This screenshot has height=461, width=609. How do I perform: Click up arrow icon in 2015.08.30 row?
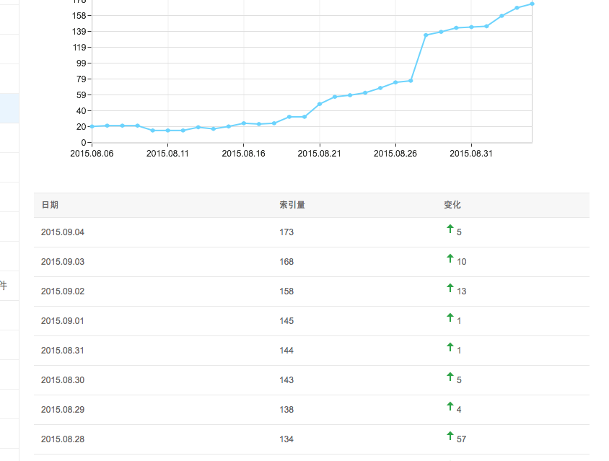[x=450, y=377]
